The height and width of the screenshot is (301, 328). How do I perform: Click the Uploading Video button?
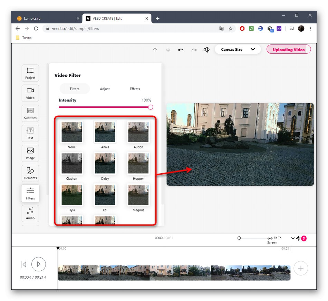click(289, 50)
